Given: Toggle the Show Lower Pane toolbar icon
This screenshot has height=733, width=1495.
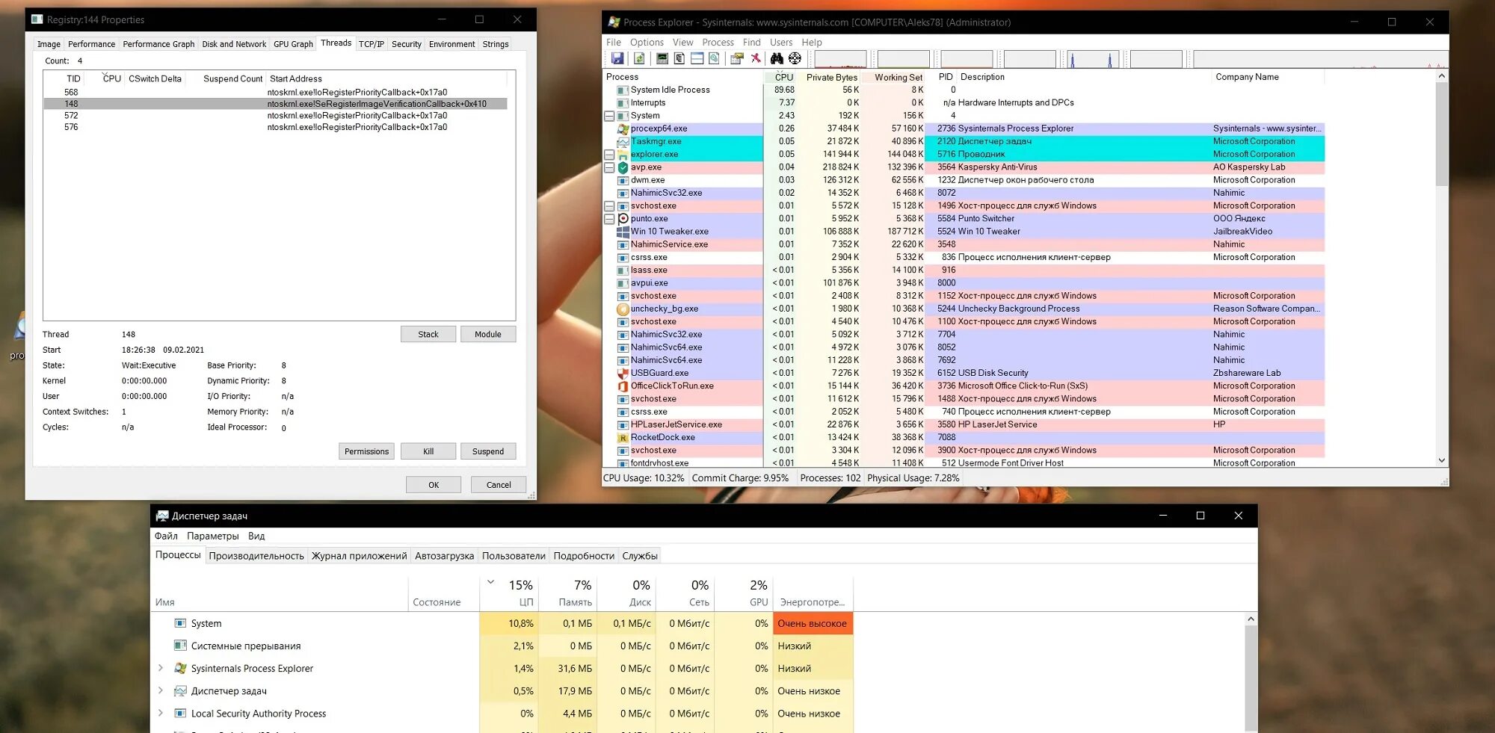Looking at the screenshot, I should (697, 58).
